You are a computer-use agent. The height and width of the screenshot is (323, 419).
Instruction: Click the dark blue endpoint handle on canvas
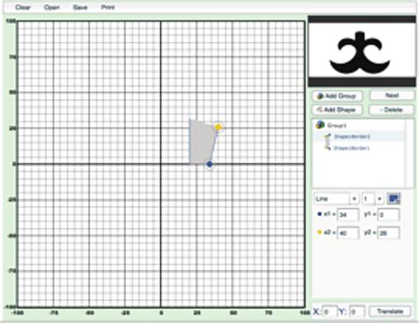pos(209,164)
